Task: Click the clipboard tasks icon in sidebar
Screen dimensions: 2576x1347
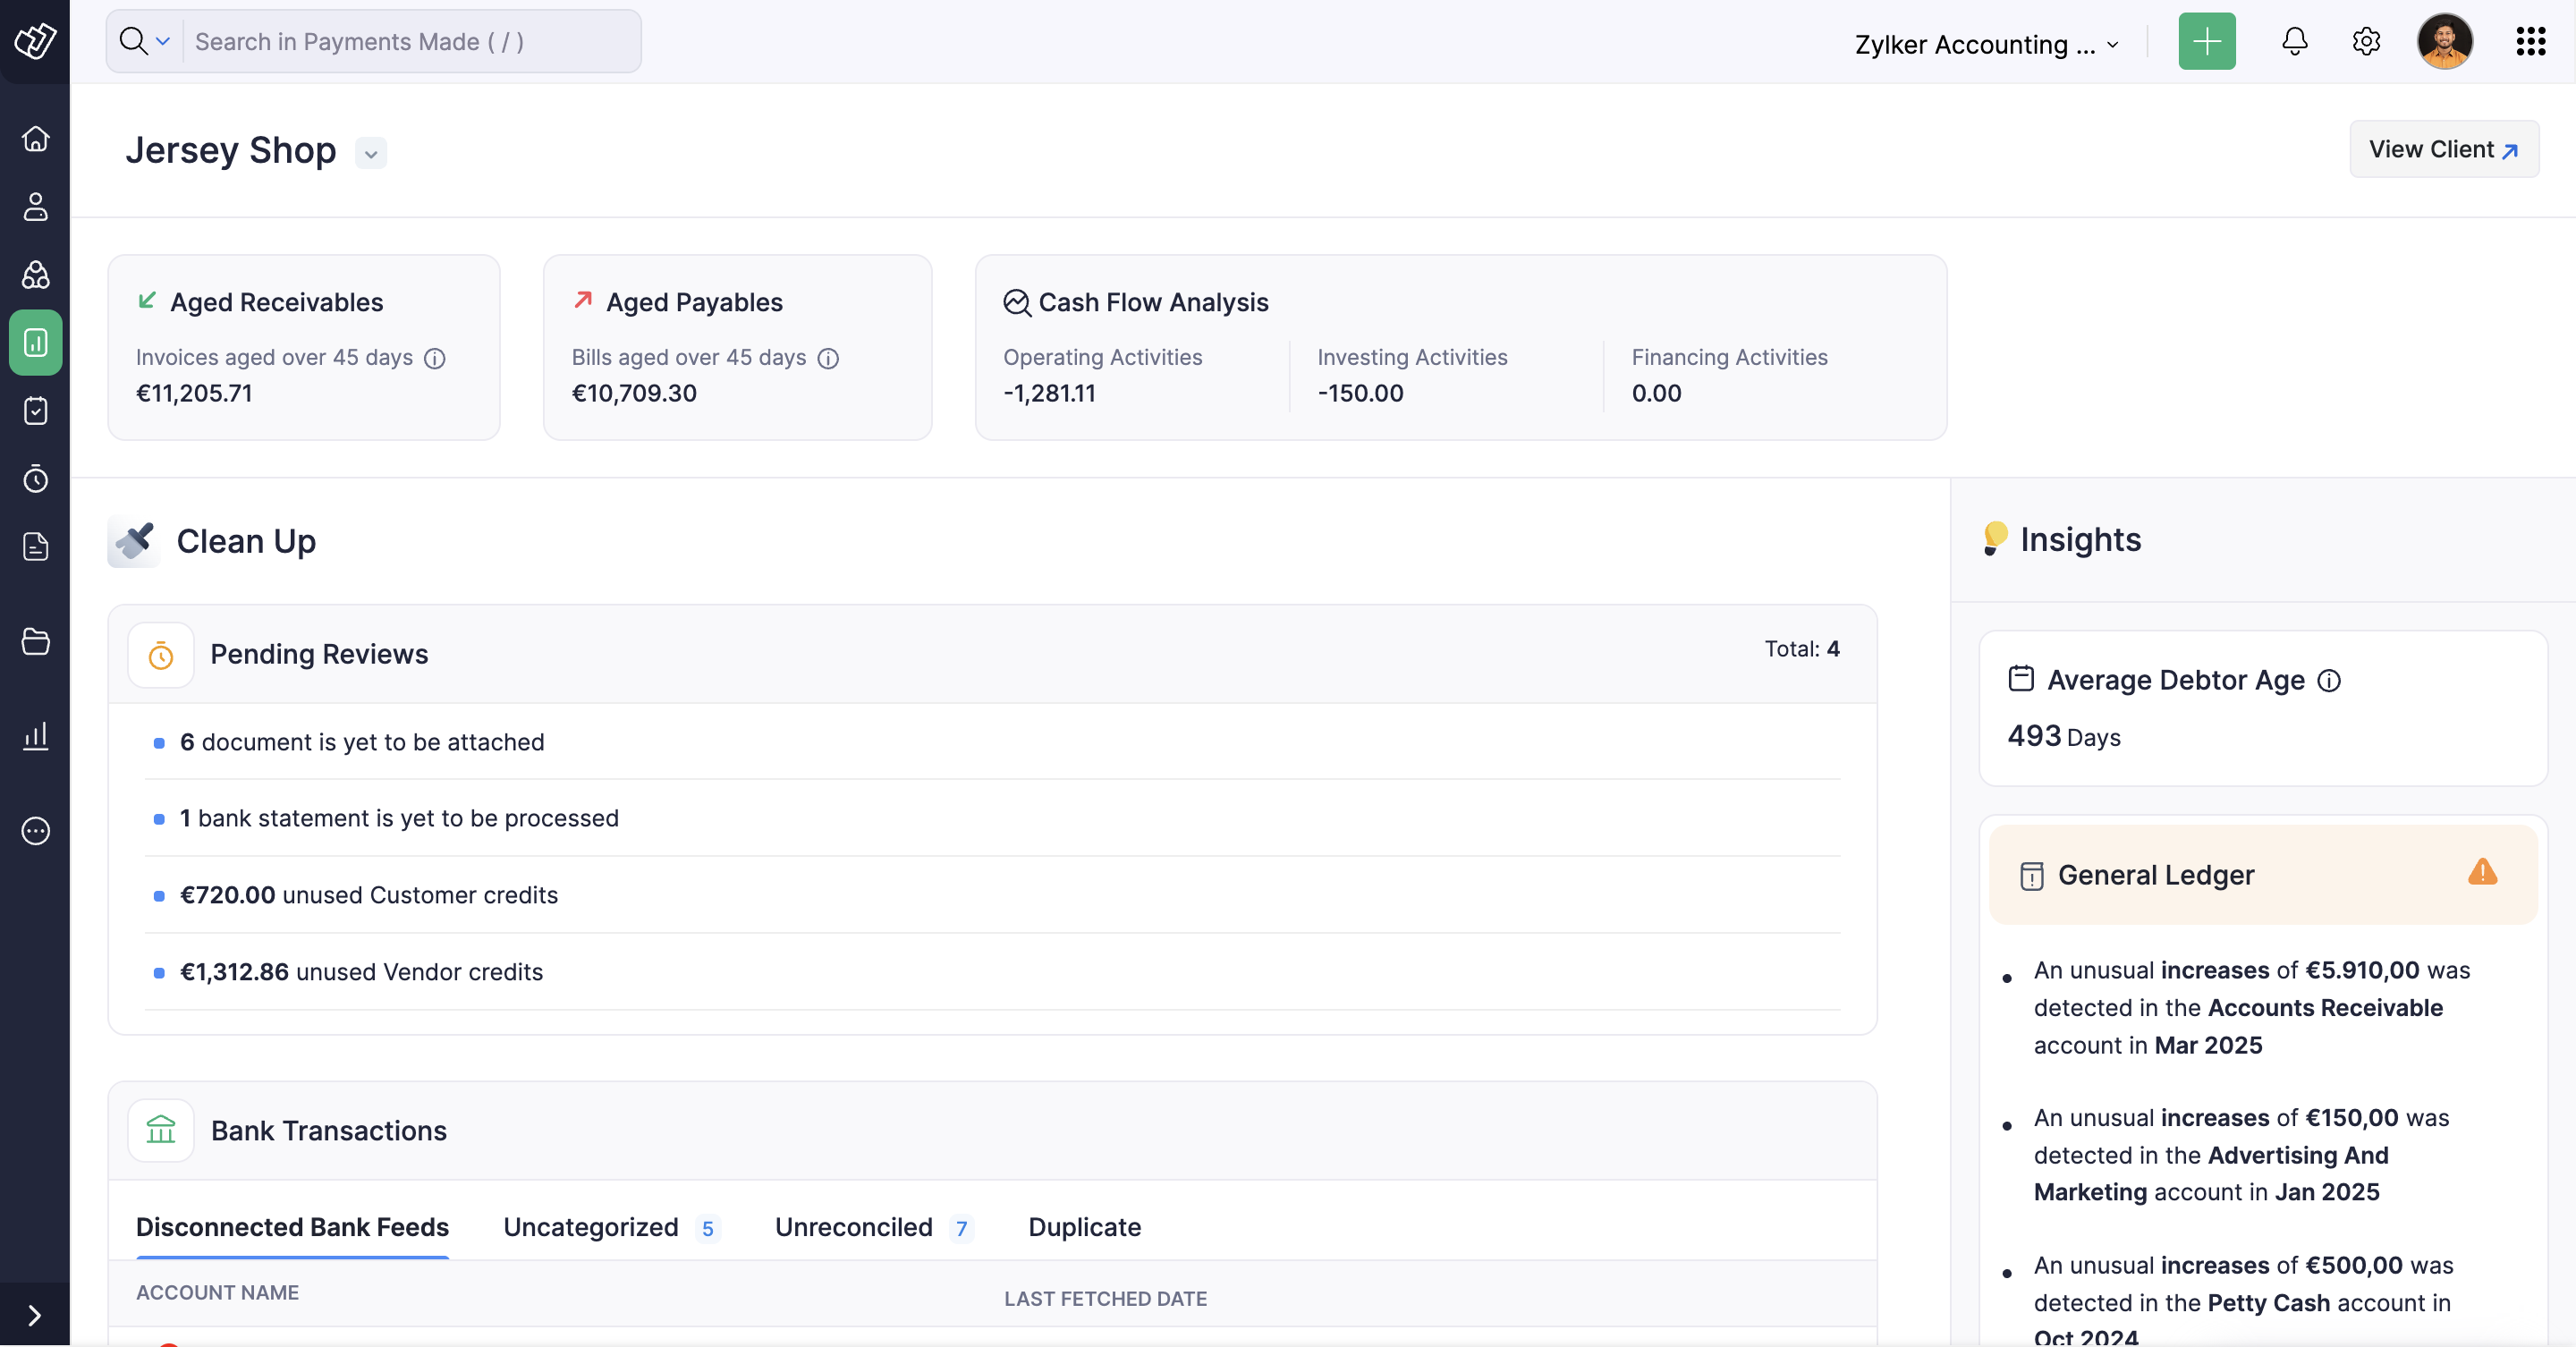Action: (35, 410)
